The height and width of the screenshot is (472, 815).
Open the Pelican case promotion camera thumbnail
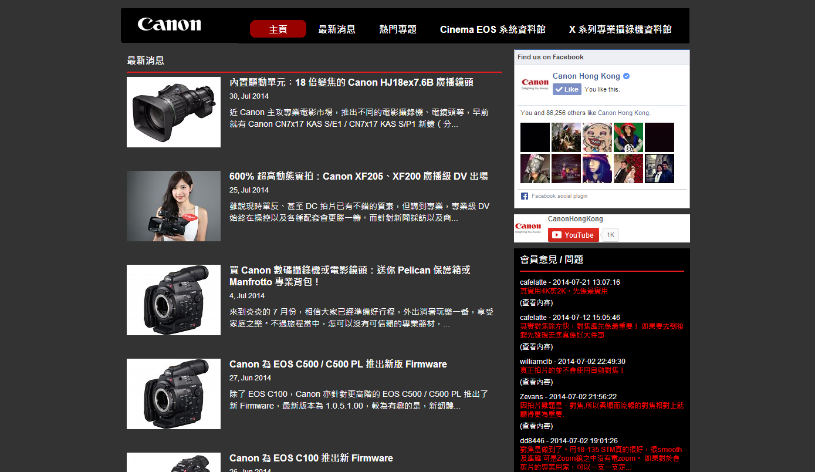(174, 300)
